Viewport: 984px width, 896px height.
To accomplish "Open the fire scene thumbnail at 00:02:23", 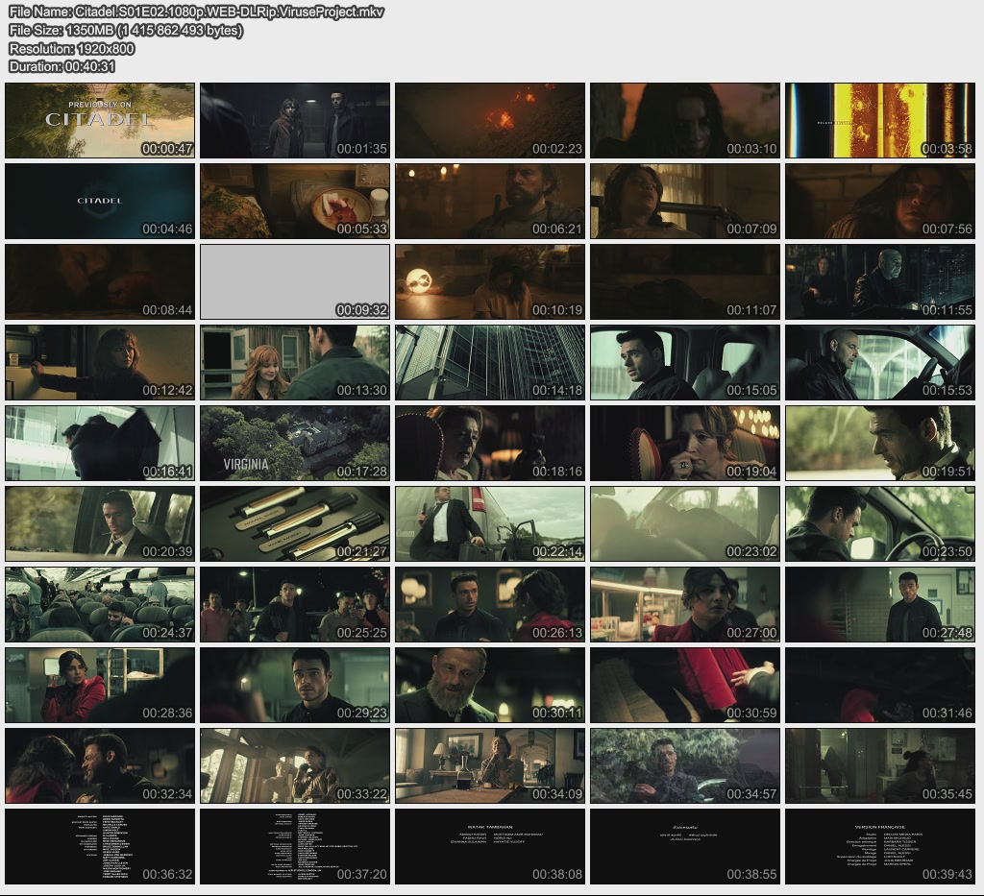I will click(490, 120).
